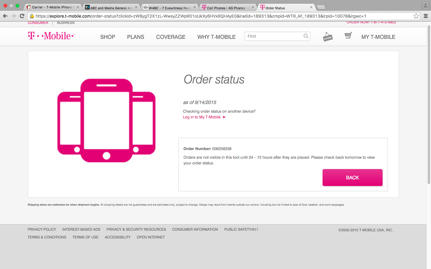The image size is (431, 269).
Task: Click the Order status heading
Action: 214,80
